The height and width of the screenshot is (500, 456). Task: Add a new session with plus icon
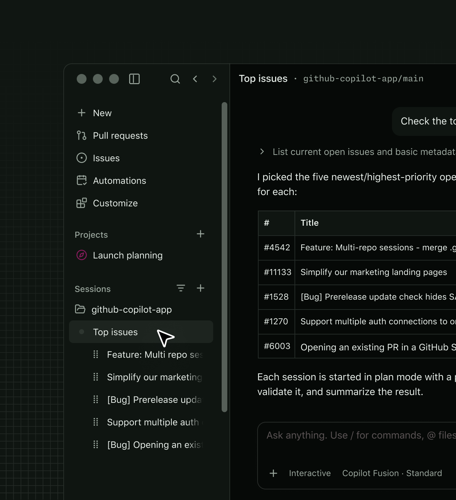pos(201,288)
